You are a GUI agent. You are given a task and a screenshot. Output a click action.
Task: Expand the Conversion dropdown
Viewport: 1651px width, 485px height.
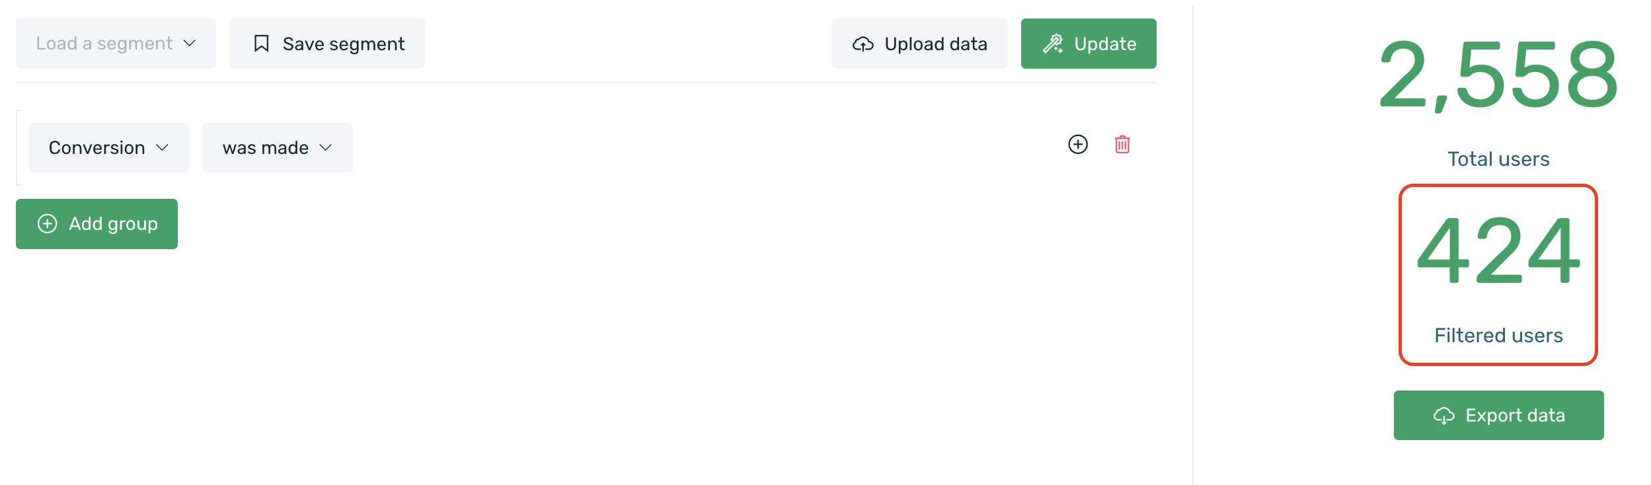[x=109, y=147]
